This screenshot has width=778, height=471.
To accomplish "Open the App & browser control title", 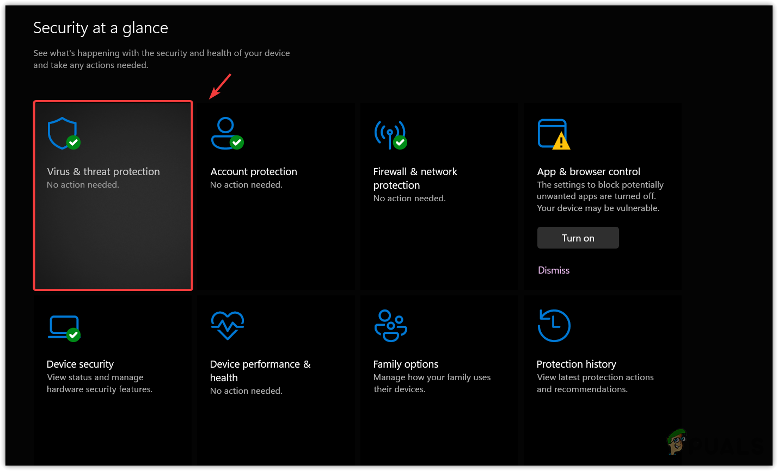I will pos(589,172).
